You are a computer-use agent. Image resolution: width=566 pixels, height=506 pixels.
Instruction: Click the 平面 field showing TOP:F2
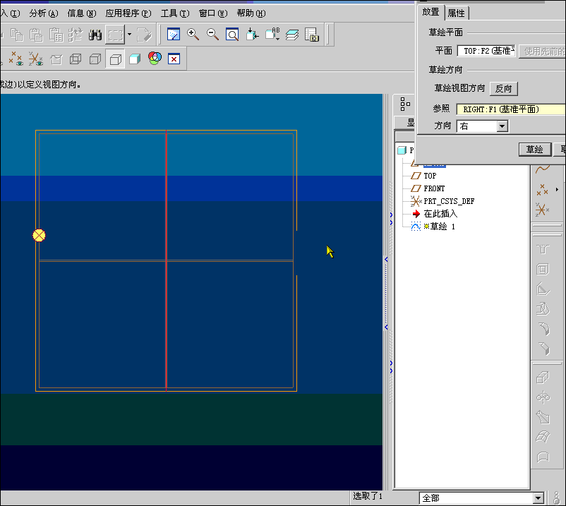[486, 51]
